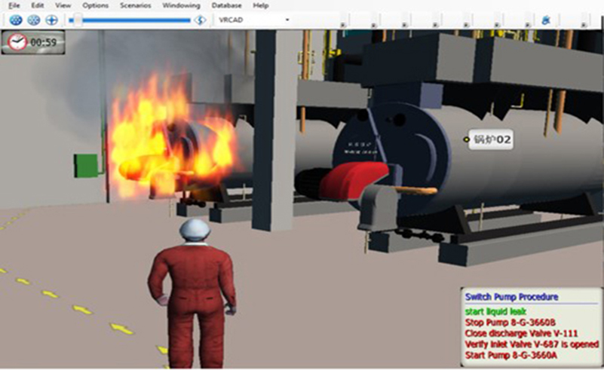Viewport: 604px width, 370px height.
Task: Open the File menu
Action: [x=14, y=5]
